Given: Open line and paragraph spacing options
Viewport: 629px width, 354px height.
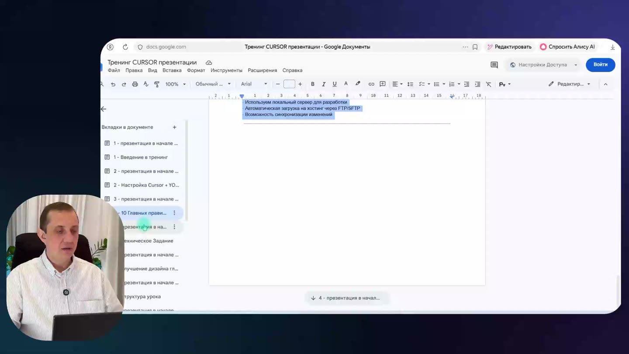Looking at the screenshot, I should click(x=410, y=84).
